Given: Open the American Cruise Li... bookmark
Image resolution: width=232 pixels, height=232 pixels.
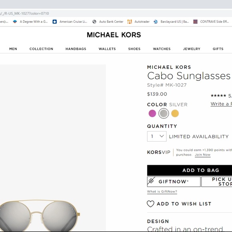Looking at the screenshot, I should coord(70,22).
